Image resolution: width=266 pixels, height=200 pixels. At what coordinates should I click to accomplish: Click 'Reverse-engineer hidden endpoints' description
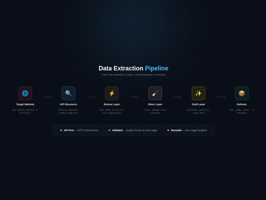(69, 111)
